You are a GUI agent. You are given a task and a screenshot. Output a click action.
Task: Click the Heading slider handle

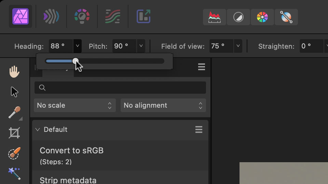tap(76, 61)
